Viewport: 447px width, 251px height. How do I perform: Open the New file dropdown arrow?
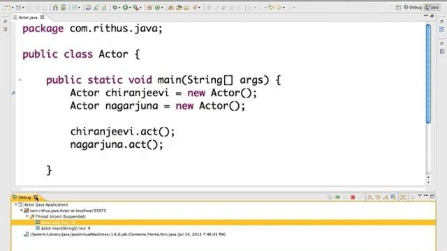[13, 8]
